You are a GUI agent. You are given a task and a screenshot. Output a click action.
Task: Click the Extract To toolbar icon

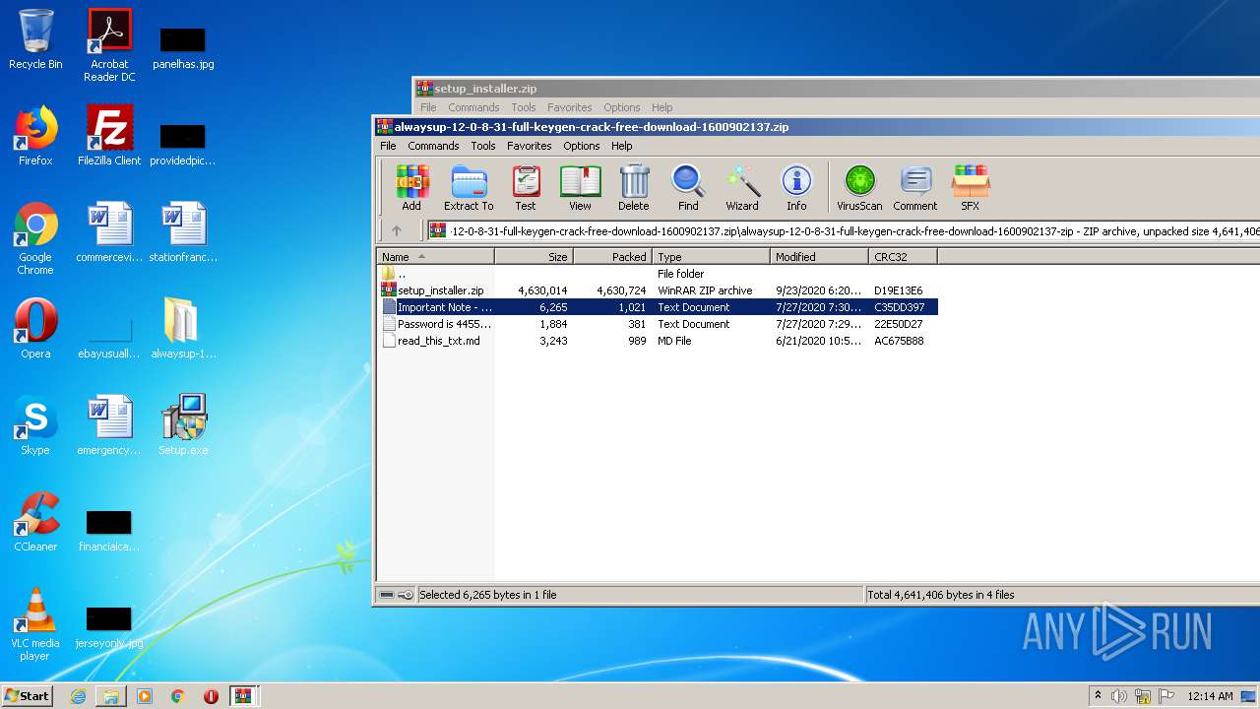469,187
